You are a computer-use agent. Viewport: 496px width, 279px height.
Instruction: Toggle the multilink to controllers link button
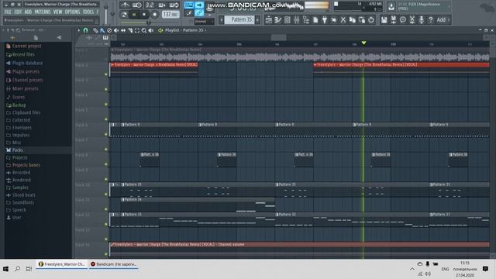pyautogui.click(x=199, y=13)
